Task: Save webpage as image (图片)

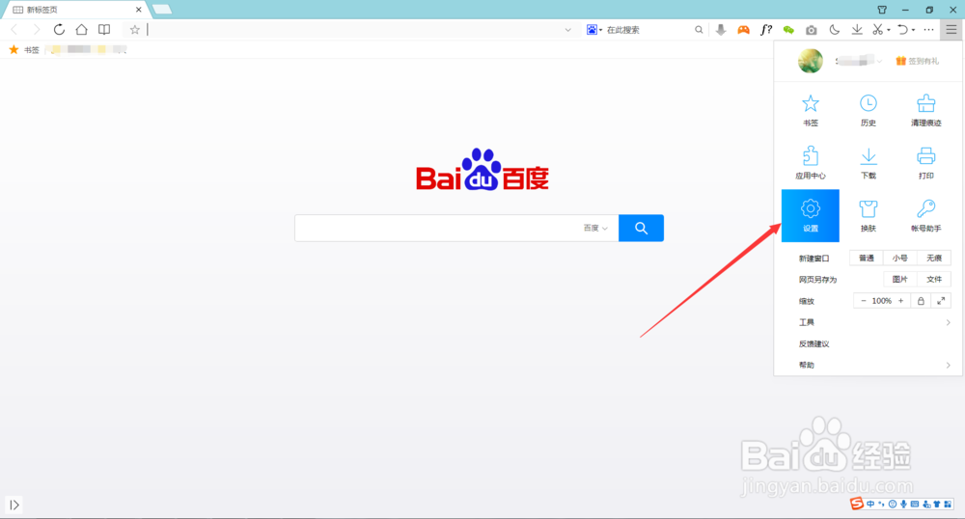Action: click(899, 279)
